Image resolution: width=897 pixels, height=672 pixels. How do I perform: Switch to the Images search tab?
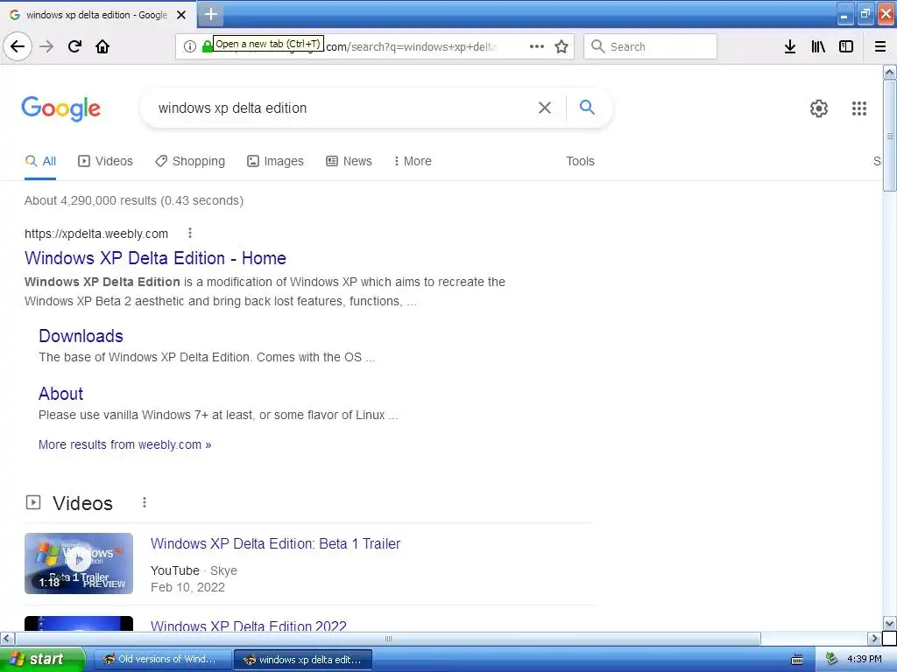pyautogui.click(x=275, y=161)
